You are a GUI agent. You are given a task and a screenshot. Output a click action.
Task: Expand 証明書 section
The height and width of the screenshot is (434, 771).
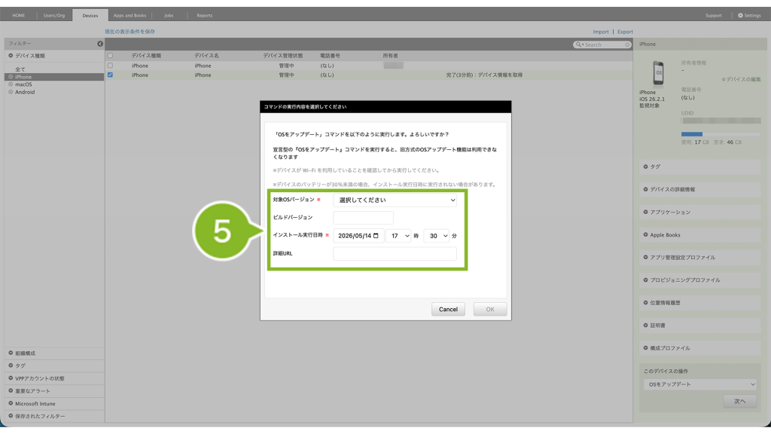[x=700, y=325]
